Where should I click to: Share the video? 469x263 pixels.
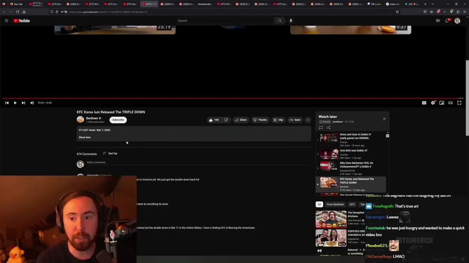[x=240, y=120]
